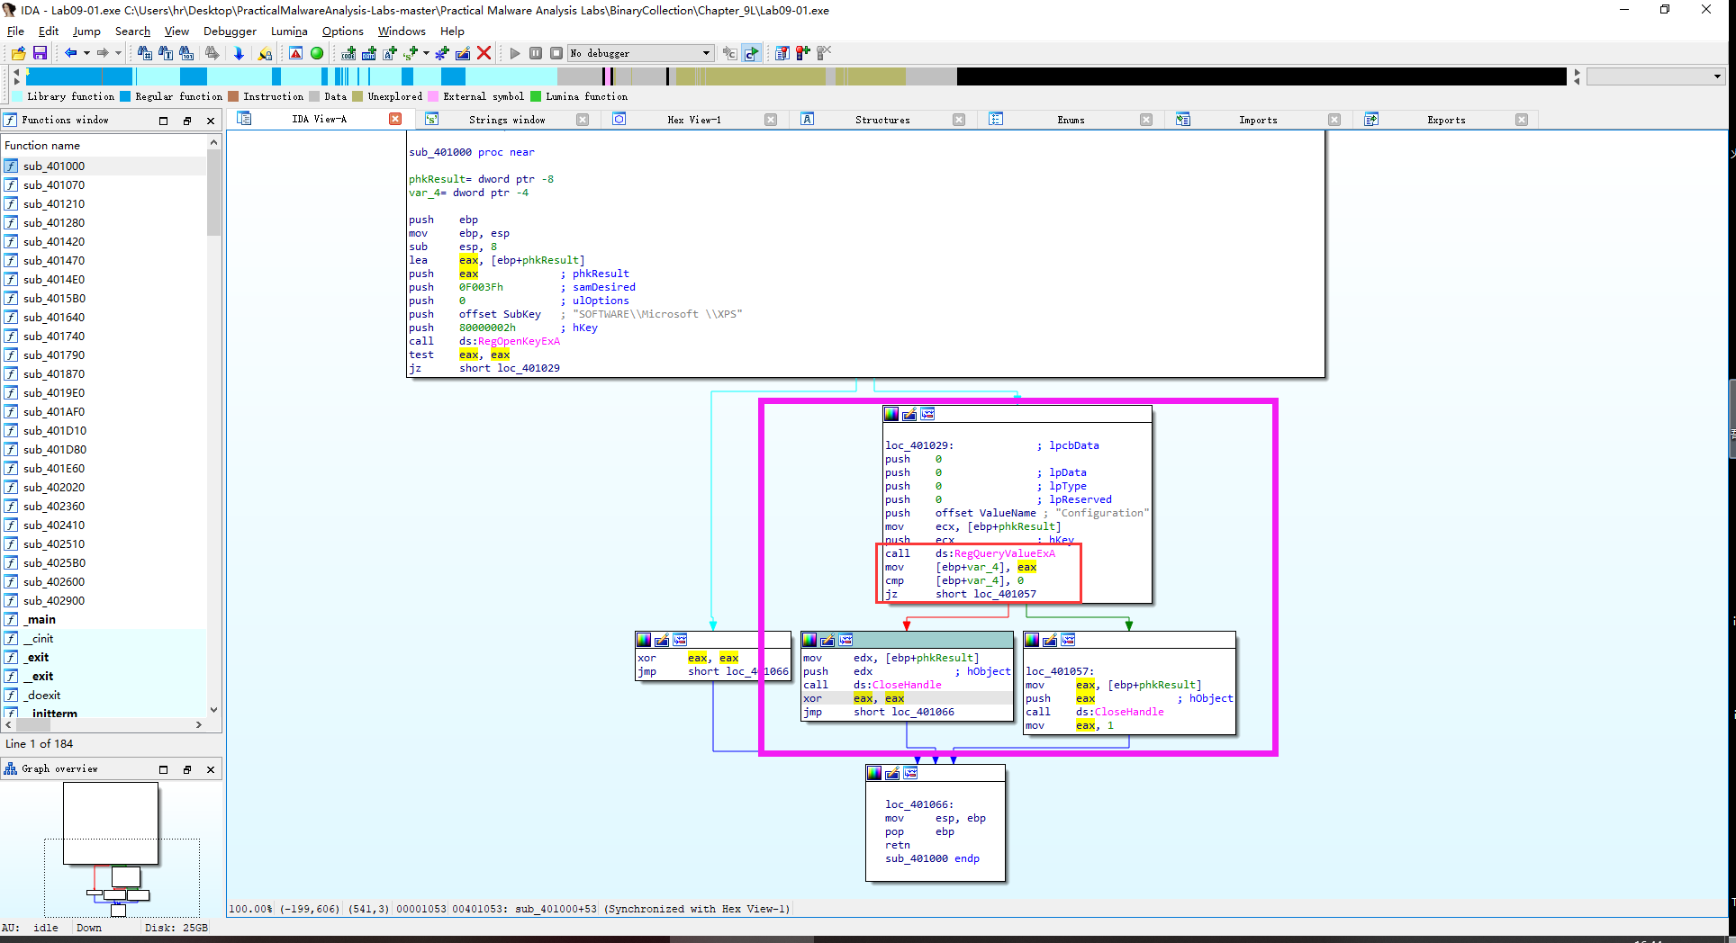Viewport: 1736px width, 943px height.
Task: Open the Search menu
Action: coord(132,31)
